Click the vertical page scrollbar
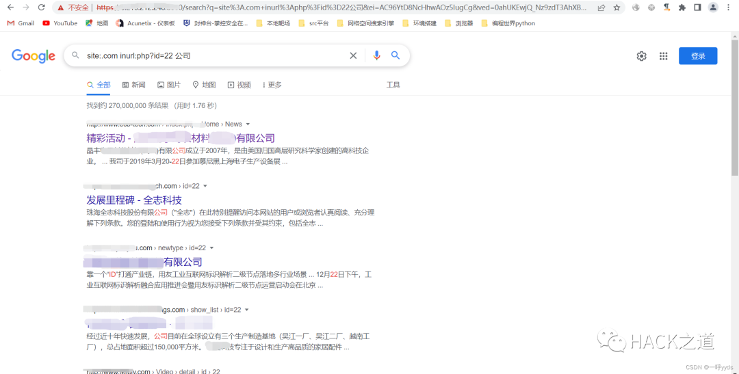 click(x=734, y=137)
